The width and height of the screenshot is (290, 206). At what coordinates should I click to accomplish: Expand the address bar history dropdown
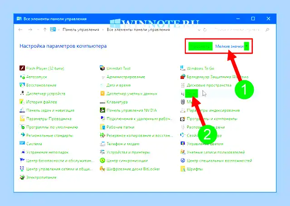199,29
